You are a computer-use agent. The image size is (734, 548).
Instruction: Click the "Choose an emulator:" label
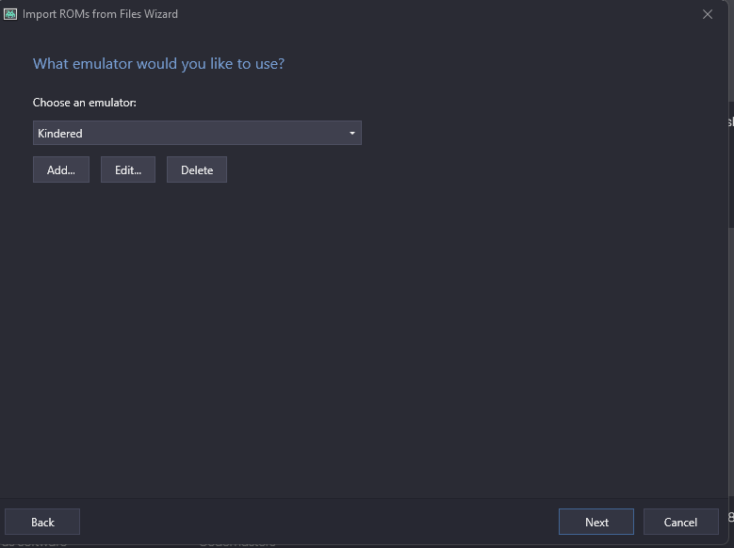(x=85, y=102)
